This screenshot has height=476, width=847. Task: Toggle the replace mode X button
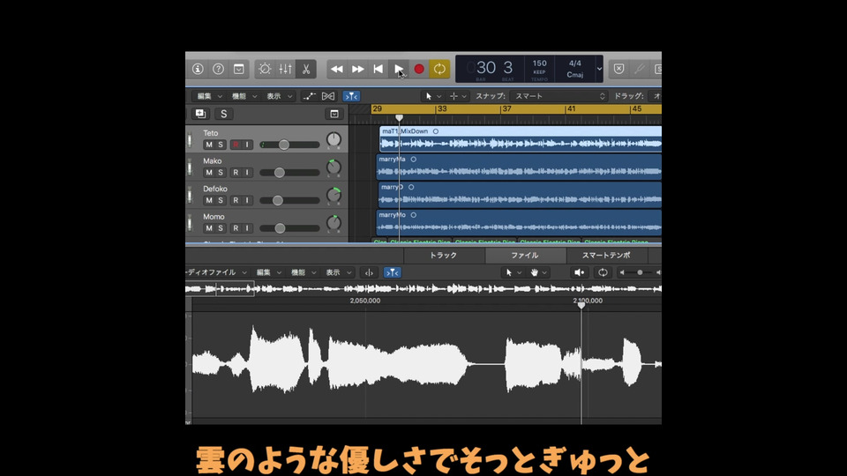619,69
